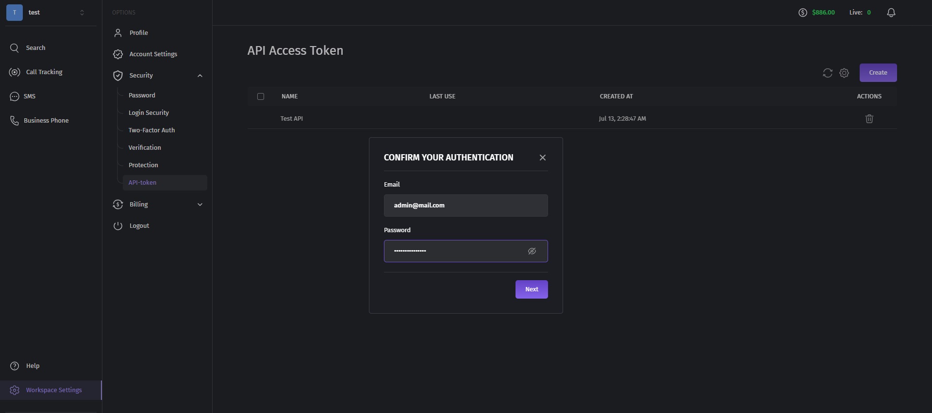Screen dimensions: 932x413
Task: Select Login Security option
Action: point(149,113)
